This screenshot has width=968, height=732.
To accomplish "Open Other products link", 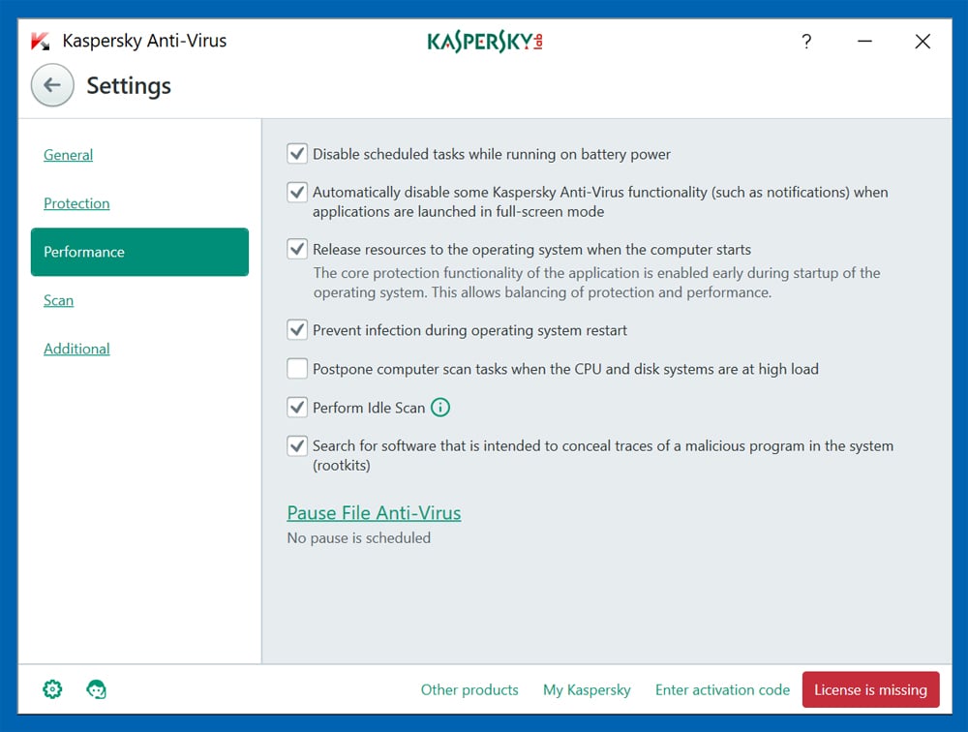I will coord(469,689).
